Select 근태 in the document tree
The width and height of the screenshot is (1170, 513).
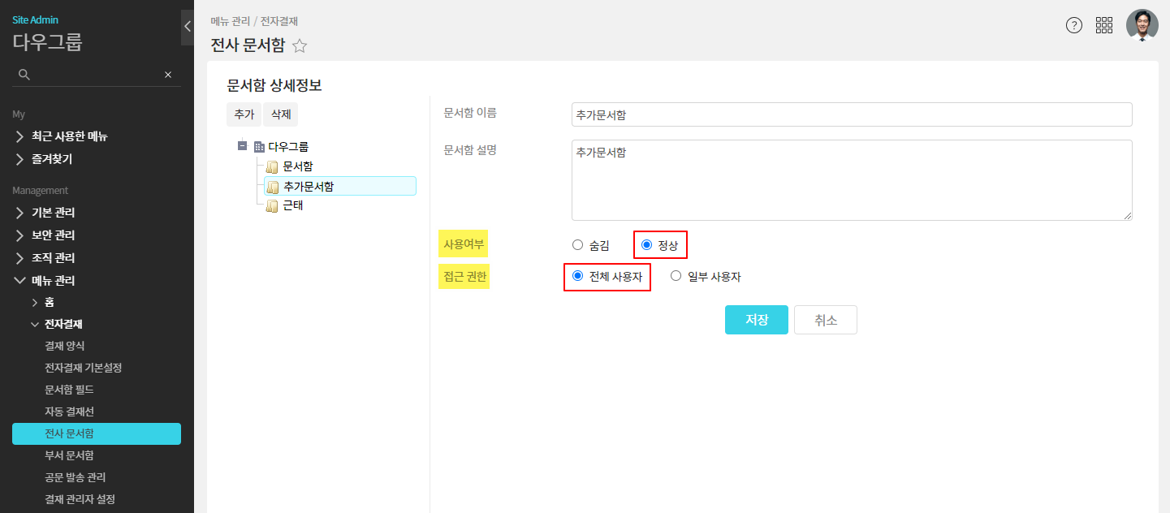292,206
